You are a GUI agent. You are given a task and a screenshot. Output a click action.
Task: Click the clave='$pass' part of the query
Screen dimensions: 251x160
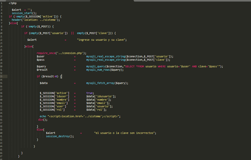click(208, 67)
